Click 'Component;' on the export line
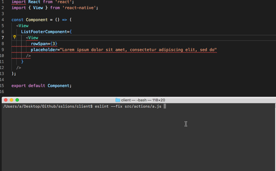 (x=60, y=86)
